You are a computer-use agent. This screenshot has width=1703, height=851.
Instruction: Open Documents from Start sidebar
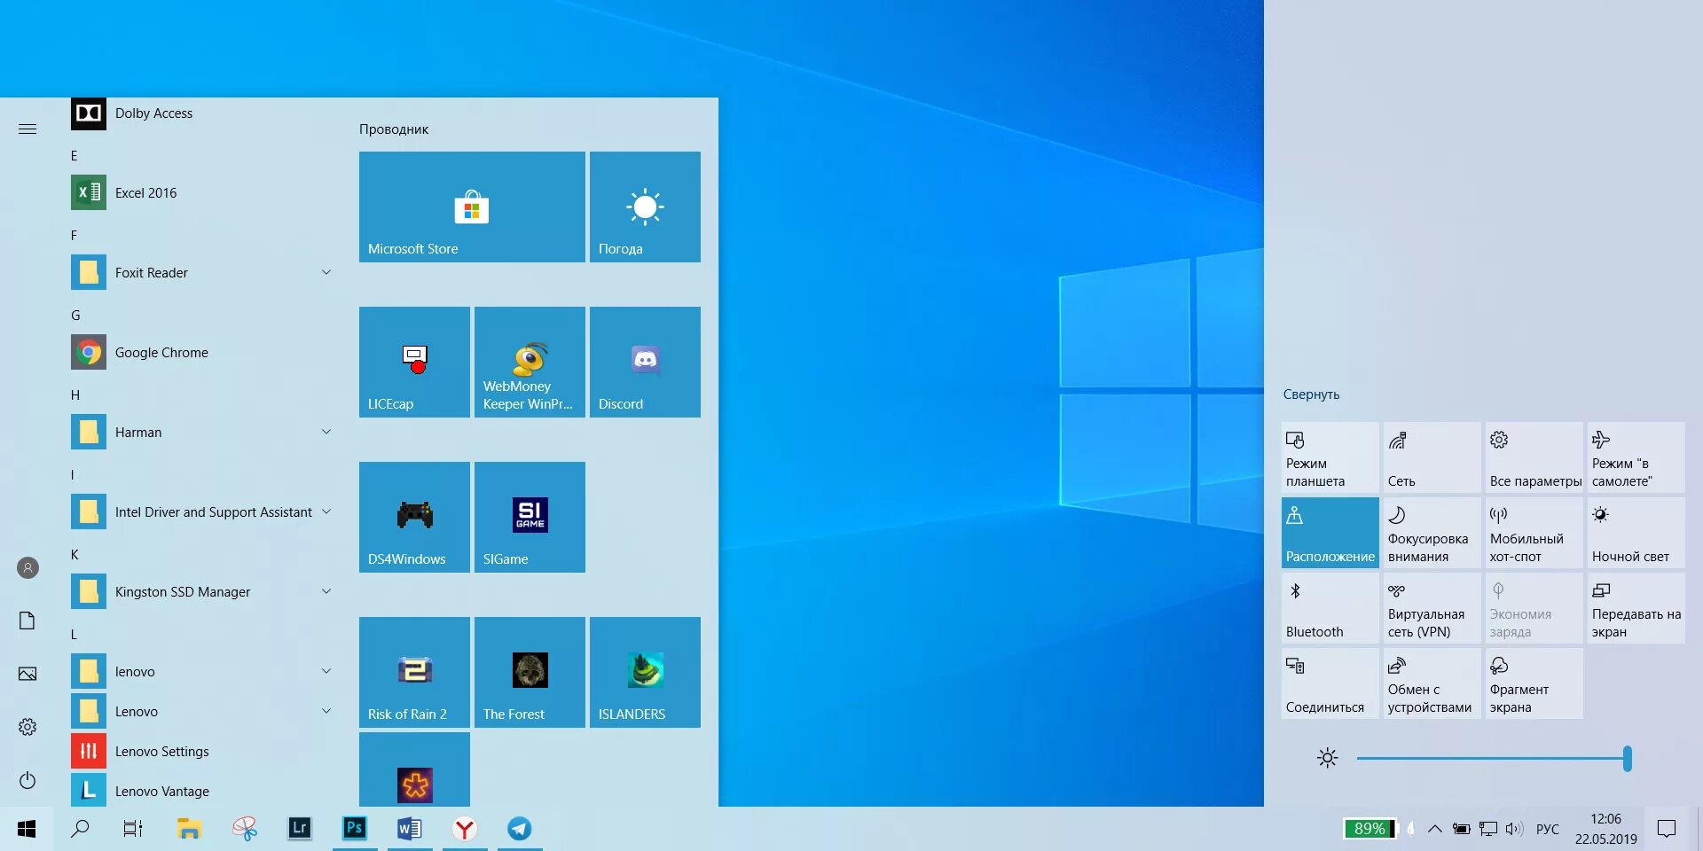(27, 621)
